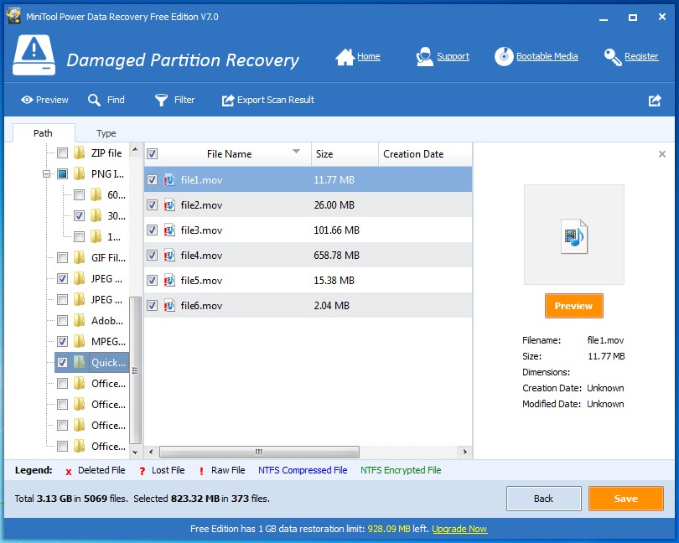Click the Back button
The height and width of the screenshot is (543, 679).
click(x=543, y=499)
